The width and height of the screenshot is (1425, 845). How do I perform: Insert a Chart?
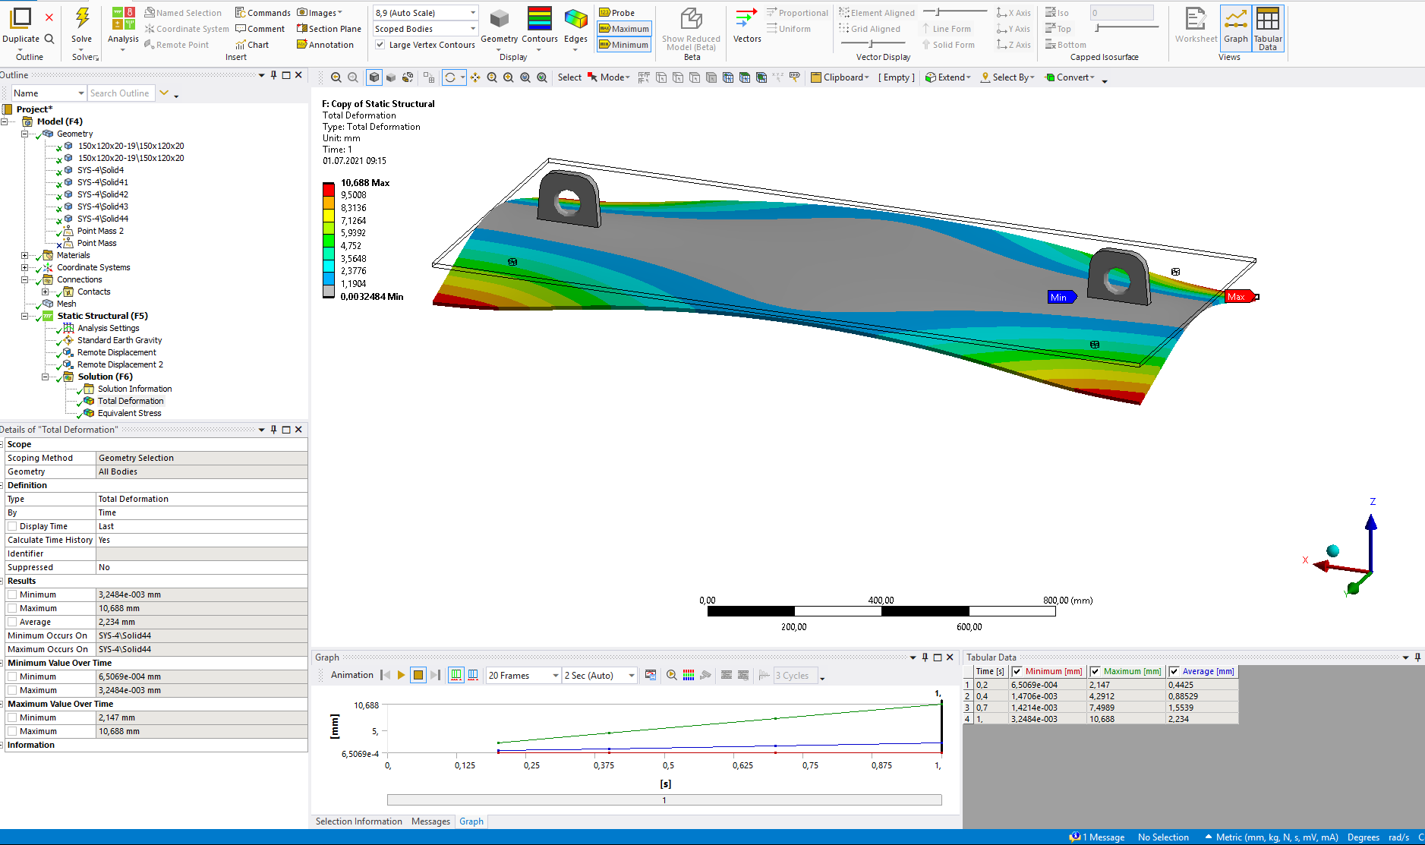(252, 45)
